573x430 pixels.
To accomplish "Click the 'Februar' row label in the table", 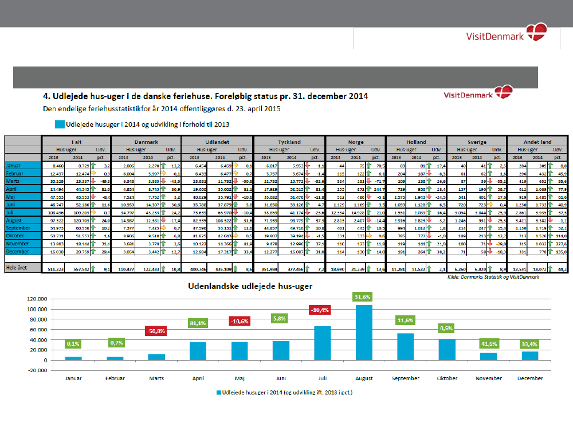I will click(x=23, y=173).
